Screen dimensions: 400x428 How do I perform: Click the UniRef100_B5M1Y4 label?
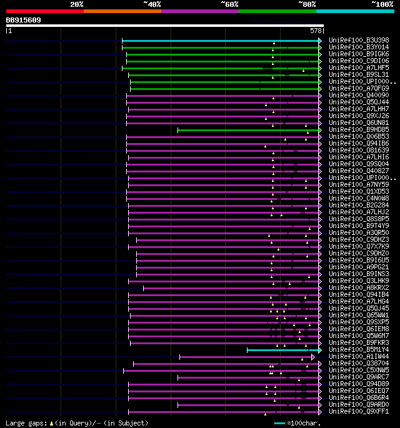coord(359,349)
